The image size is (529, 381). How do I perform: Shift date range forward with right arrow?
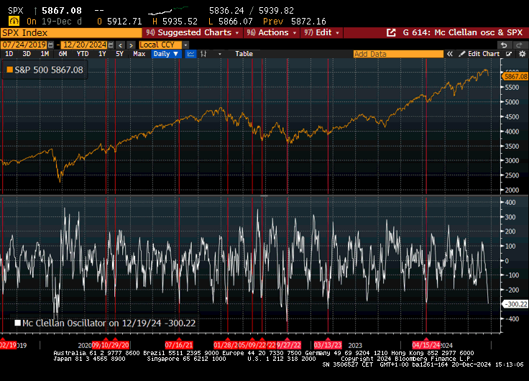click(132, 45)
